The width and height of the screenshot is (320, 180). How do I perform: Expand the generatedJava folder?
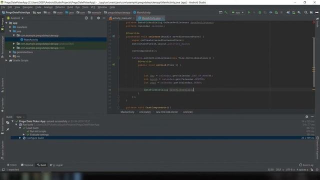coord(10,52)
